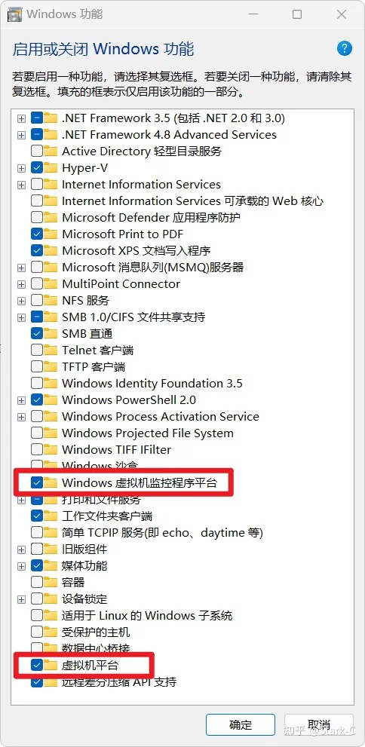
Task: Click the blue help question mark icon
Action: 344,48
